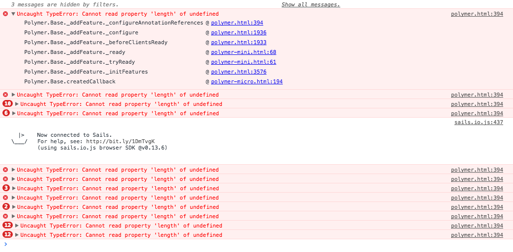Open the polymer-micro.html:194 source link
Screen dimensions: 513x252
point(246,81)
